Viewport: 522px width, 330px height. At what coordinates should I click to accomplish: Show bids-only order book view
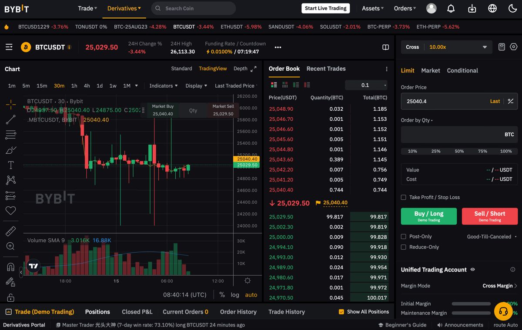(x=296, y=85)
